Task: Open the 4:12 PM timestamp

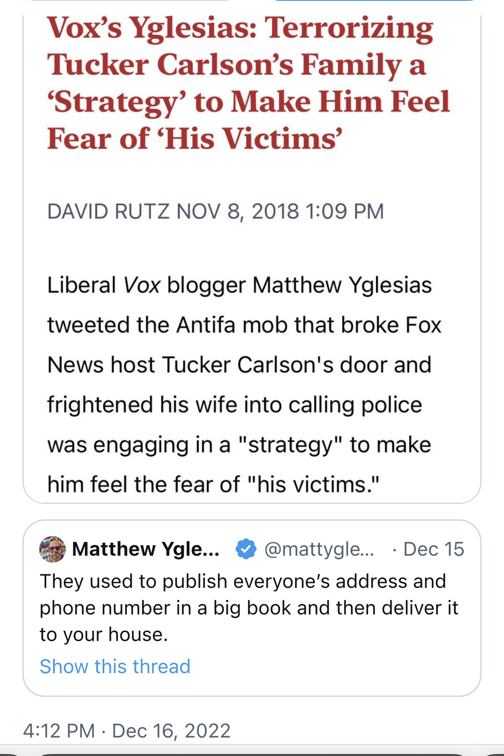Action: pyautogui.click(x=59, y=731)
